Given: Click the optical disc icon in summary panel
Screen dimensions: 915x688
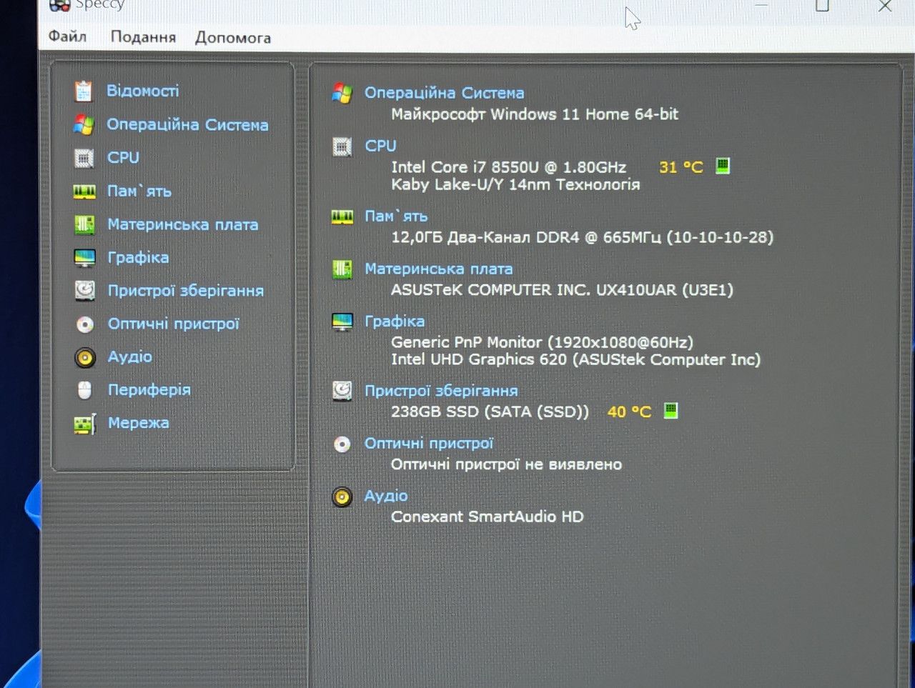Looking at the screenshot, I should click(x=342, y=444).
